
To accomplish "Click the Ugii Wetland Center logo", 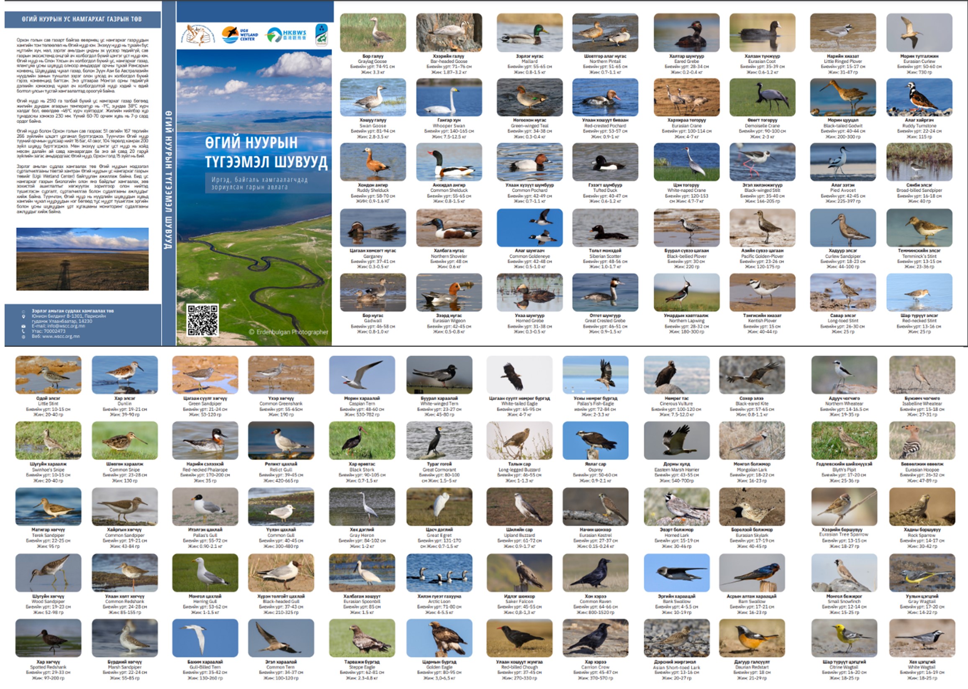I will click(x=240, y=35).
